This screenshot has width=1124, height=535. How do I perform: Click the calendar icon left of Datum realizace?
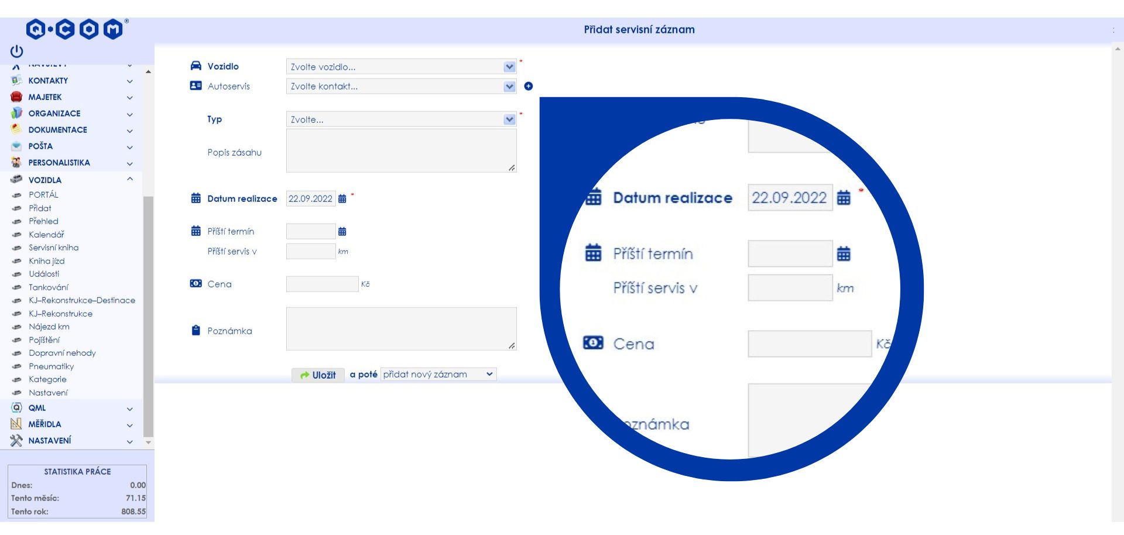coord(196,198)
